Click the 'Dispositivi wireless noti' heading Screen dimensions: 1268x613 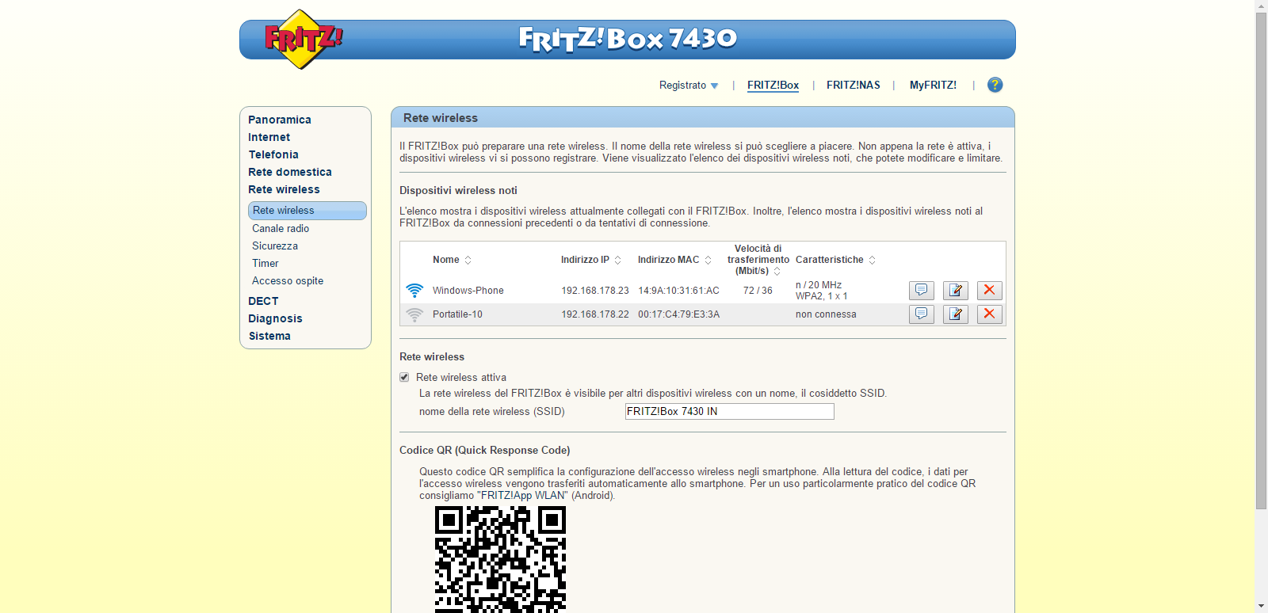[458, 191]
